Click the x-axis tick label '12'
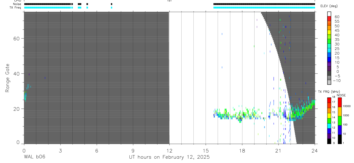The image size is (354, 163). 169,150
